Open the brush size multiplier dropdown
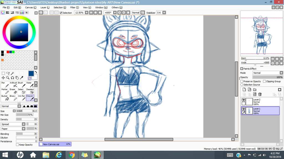This screenshot has width=284, height=159. (x=14, y=111)
